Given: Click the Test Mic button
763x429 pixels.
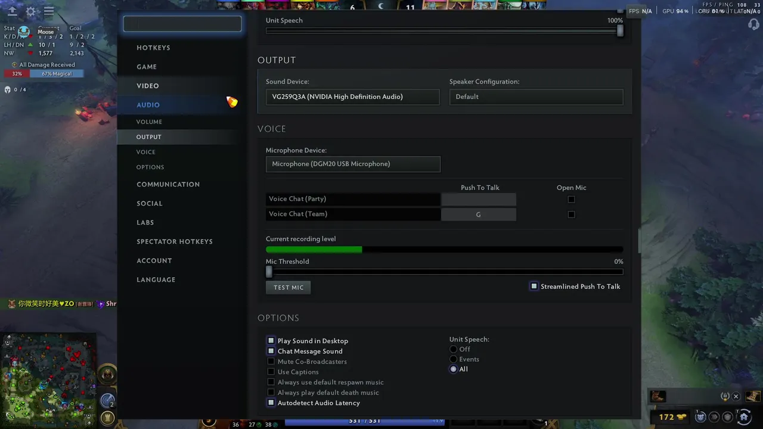Looking at the screenshot, I should (289, 287).
